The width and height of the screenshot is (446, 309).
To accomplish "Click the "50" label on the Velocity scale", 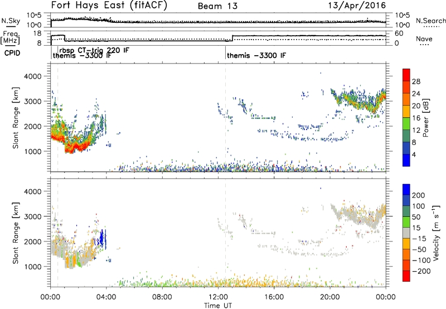I will coord(416,217).
